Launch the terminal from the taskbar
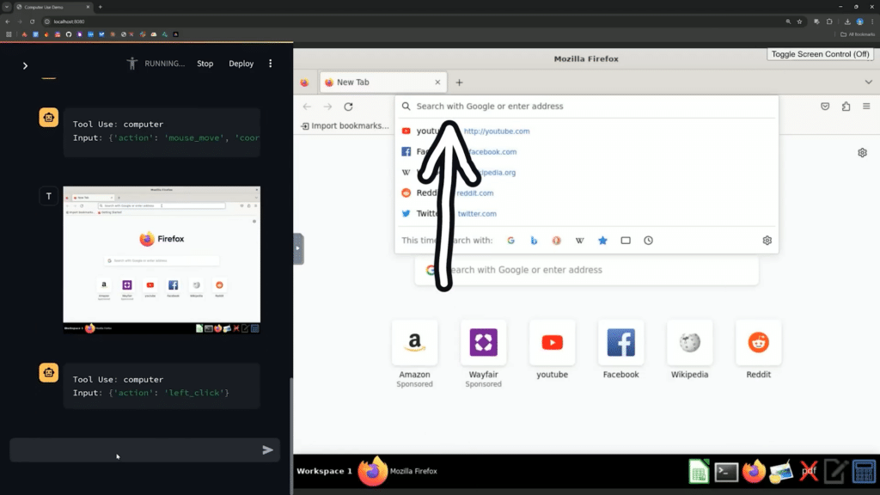Screen dimensions: 880x495 click(x=727, y=472)
